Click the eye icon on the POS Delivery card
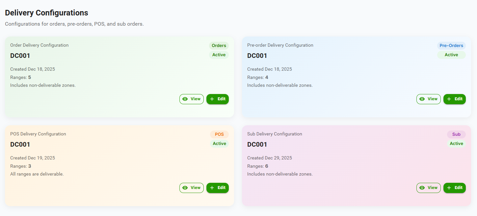 pos(185,188)
